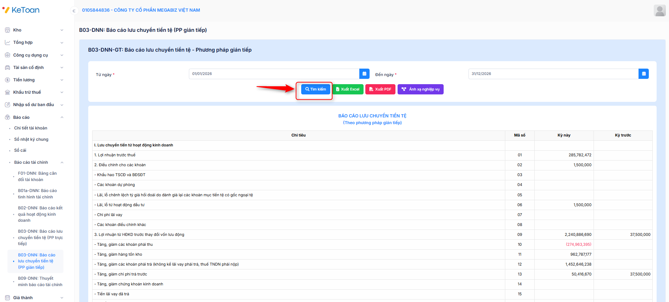Click row '- Khấu hao TSCĐ và BĐSĐT'
Image resolution: width=669 pixels, height=302 pixels.
pos(372,175)
